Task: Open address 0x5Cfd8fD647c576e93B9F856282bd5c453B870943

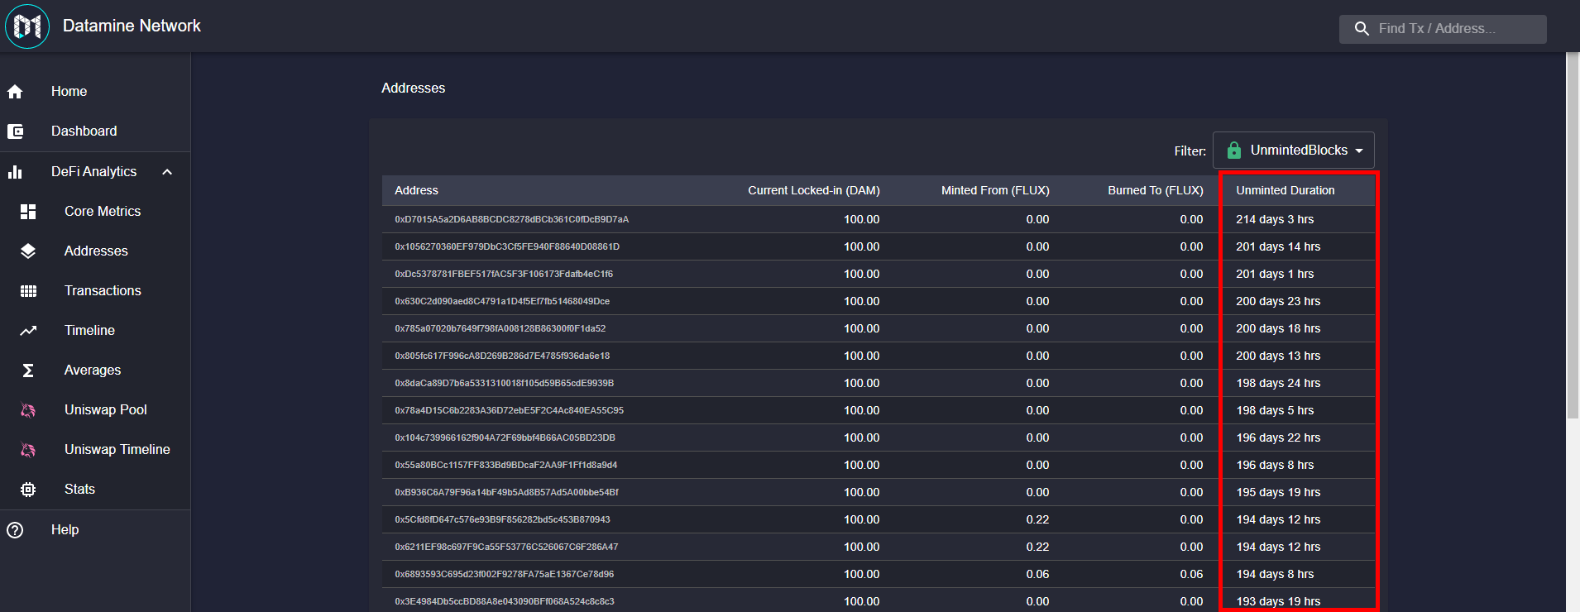Action: pyautogui.click(x=502, y=519)
